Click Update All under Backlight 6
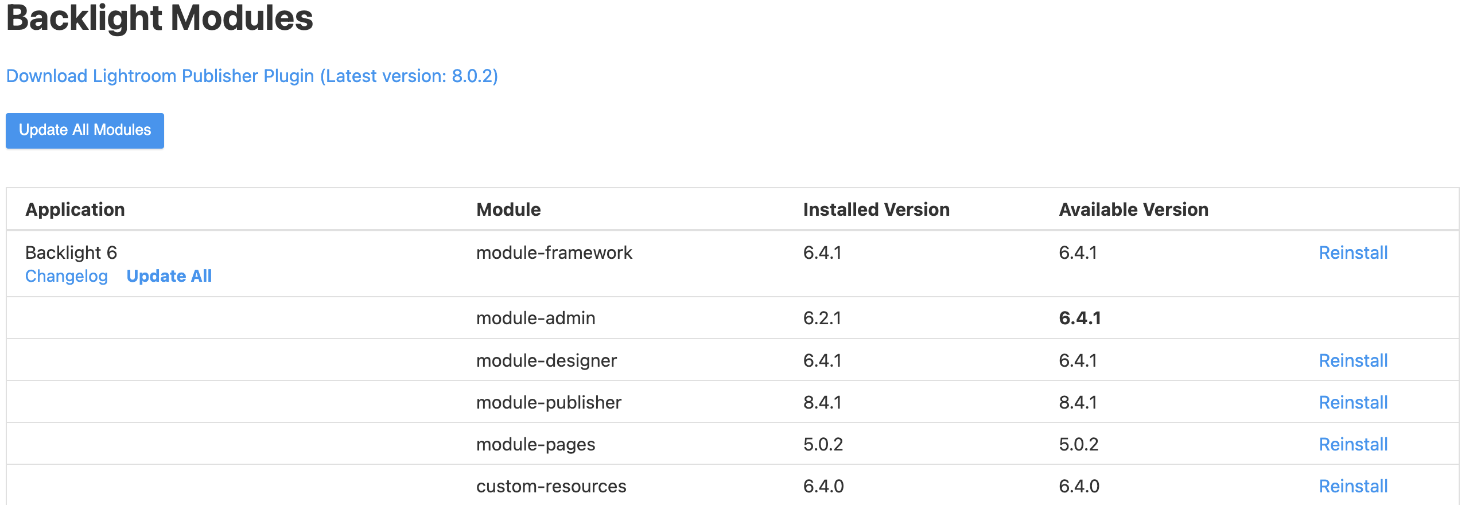The image size is (1477, 505). tap(169, 276)
